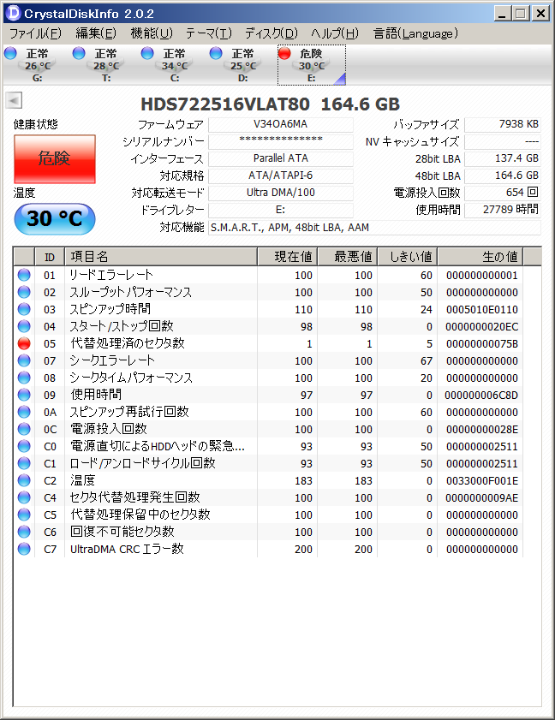Click the 現在値 column header
This screenshot has width=555, height=720.
click(287, 257)
